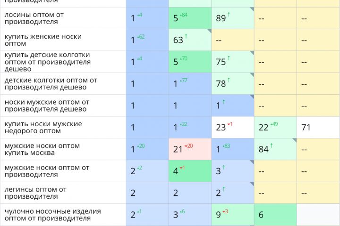
Task: Click empty grey cell in last row
Action: [318, 215]
